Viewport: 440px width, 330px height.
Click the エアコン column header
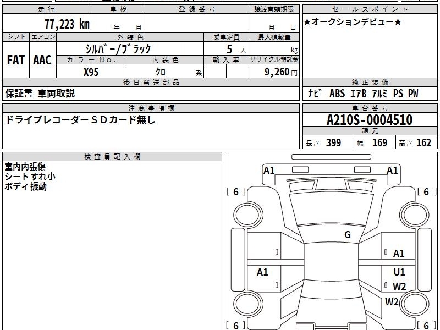tap(43, 37)
